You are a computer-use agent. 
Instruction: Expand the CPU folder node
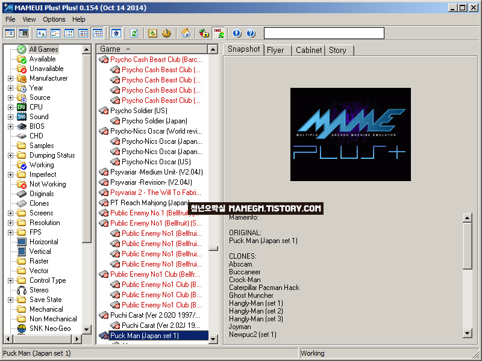click(x=10, y=107)
